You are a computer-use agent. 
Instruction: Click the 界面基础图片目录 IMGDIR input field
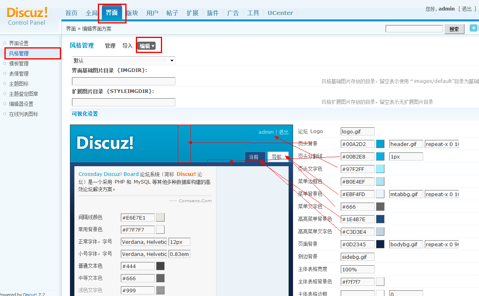pos(123,81)
